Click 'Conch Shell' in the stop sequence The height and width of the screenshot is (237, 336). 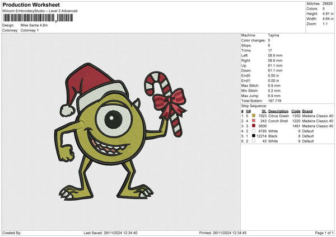click(278, 121)
